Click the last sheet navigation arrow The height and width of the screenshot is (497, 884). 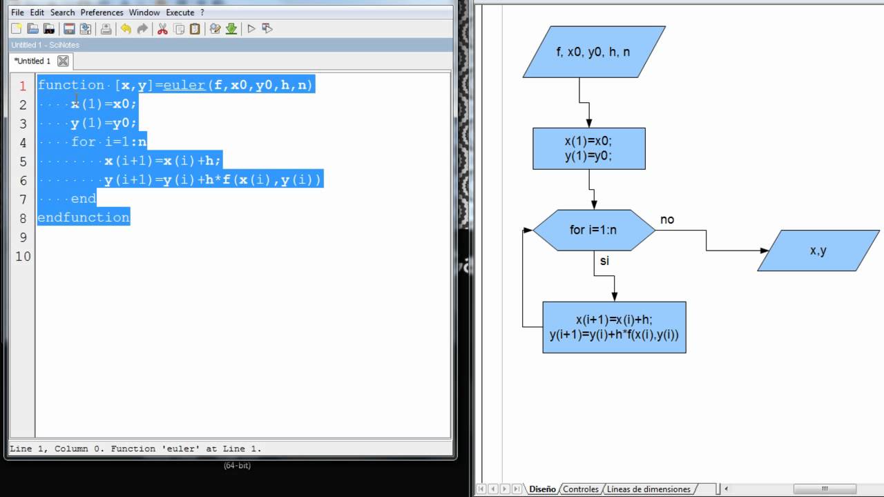(x=515, y=489)
